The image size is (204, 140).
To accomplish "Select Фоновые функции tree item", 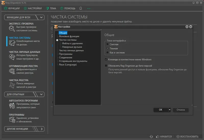I will click(69, 36).
